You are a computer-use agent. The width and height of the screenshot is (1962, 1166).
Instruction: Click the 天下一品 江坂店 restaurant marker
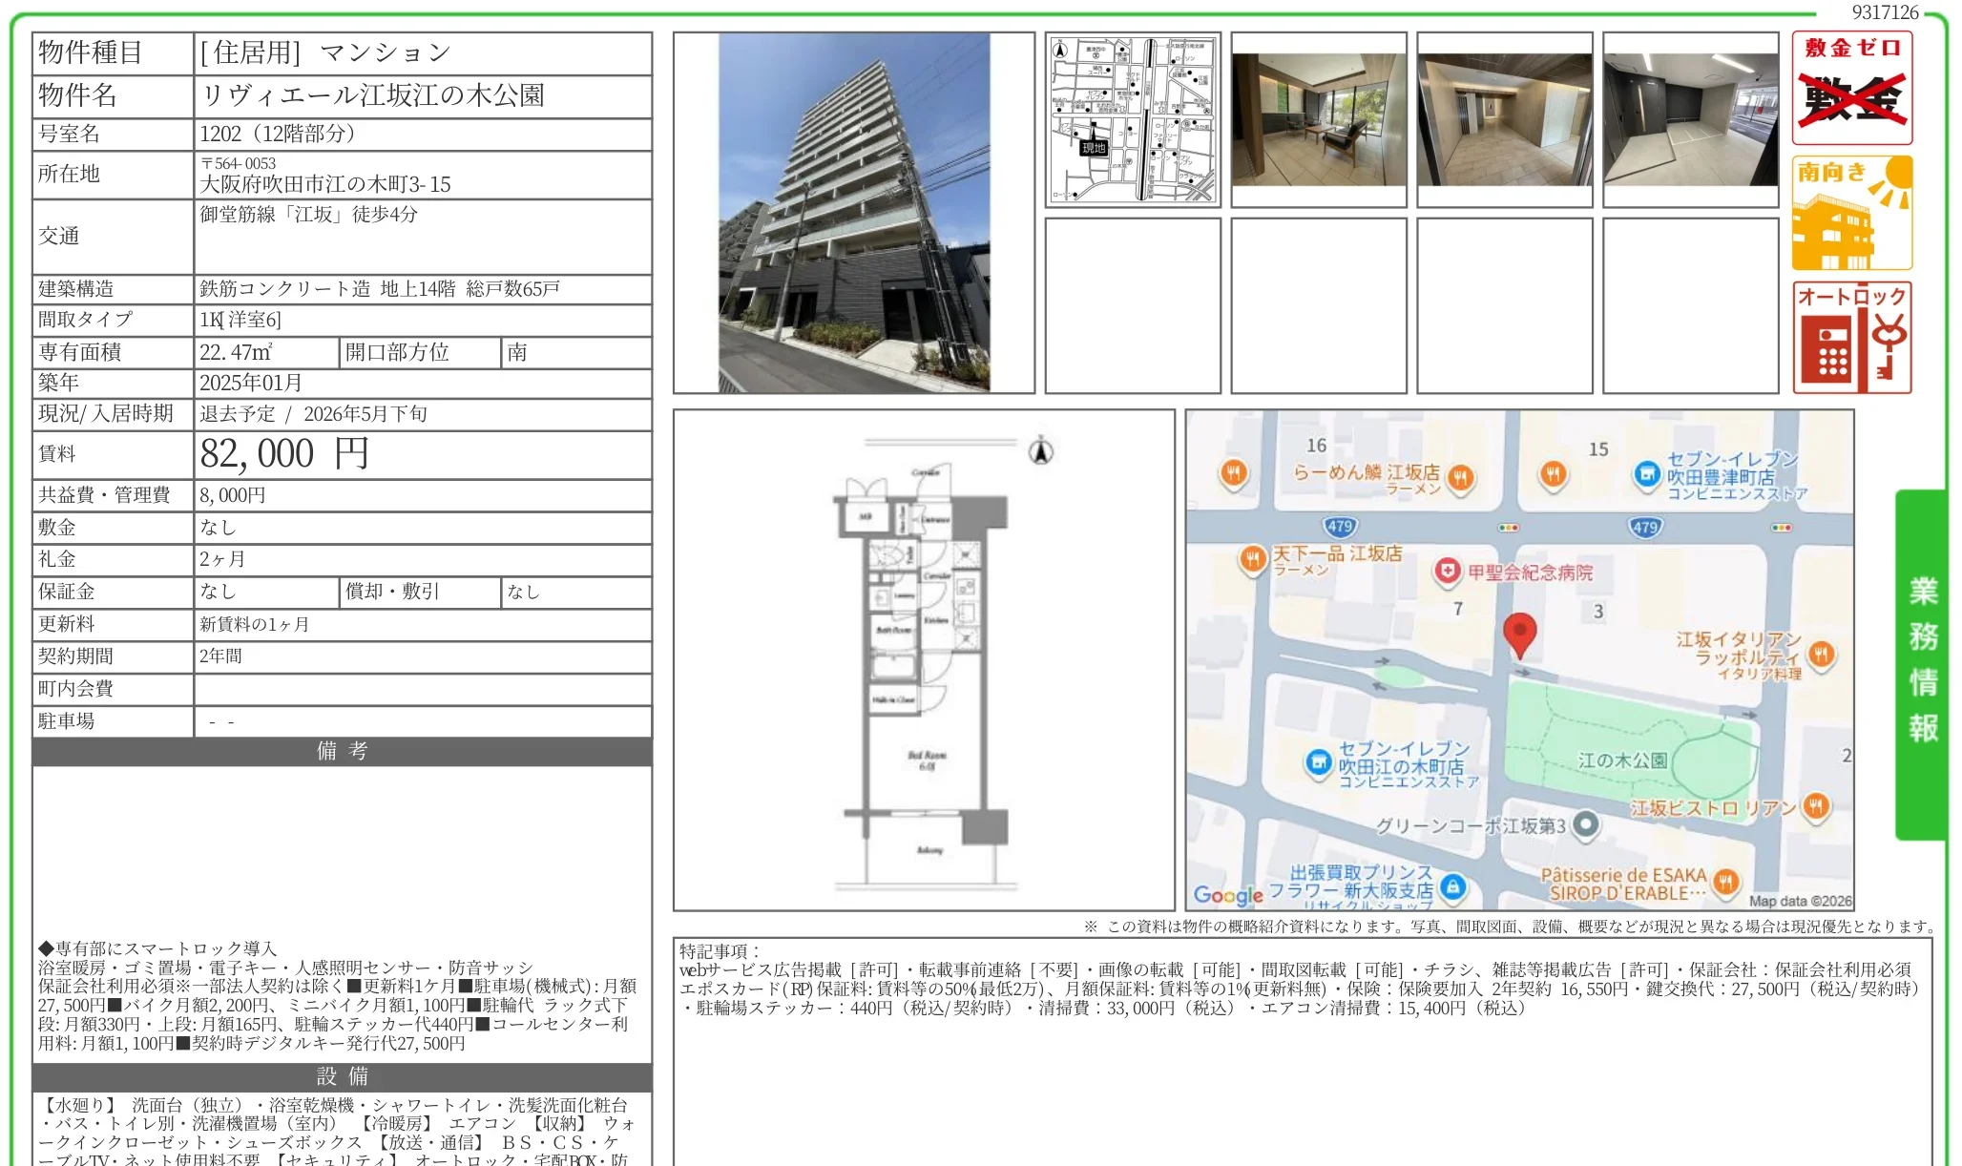(x=1252, y=559)
